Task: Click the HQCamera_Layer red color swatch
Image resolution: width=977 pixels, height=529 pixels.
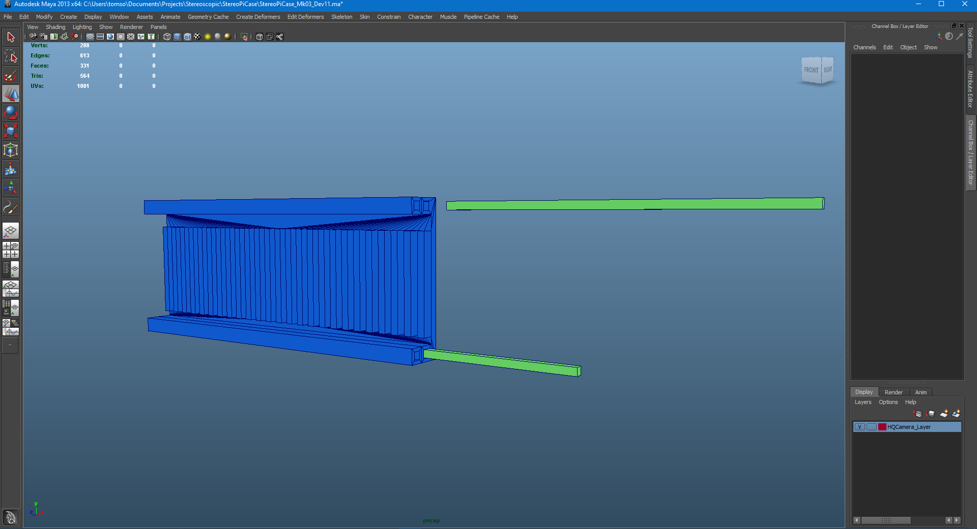Action: click(882, 427)
